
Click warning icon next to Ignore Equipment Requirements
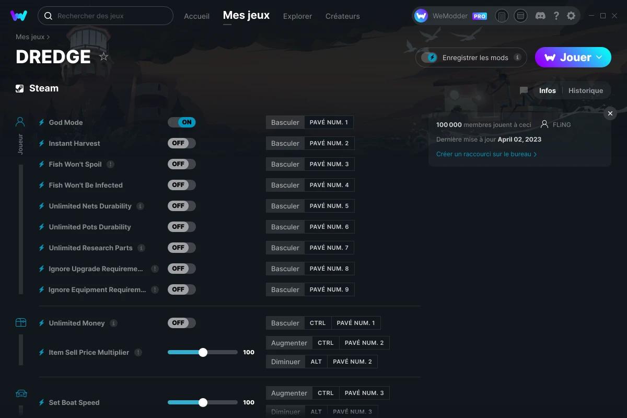click(155, 289)
